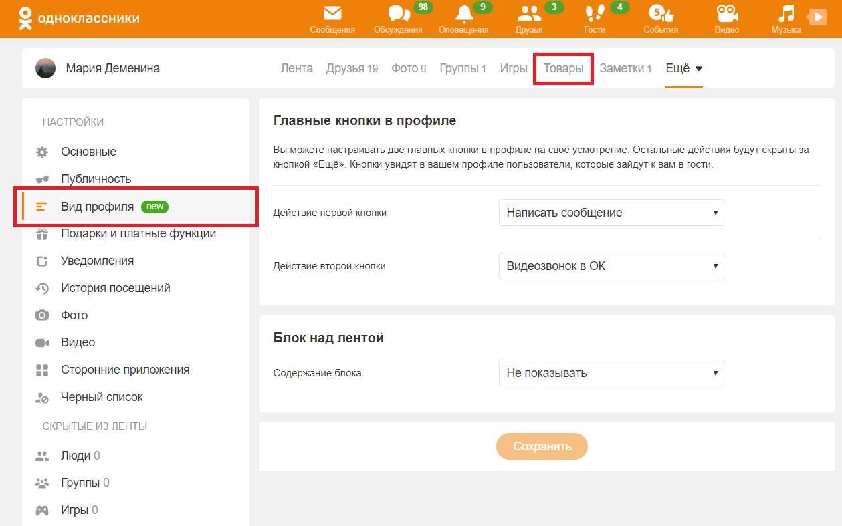
Task: Switch to the Заметки 1 tab
Action: coord(625,68)
